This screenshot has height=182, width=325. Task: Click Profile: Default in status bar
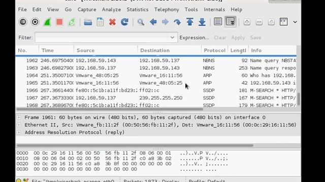pos(207,180)
